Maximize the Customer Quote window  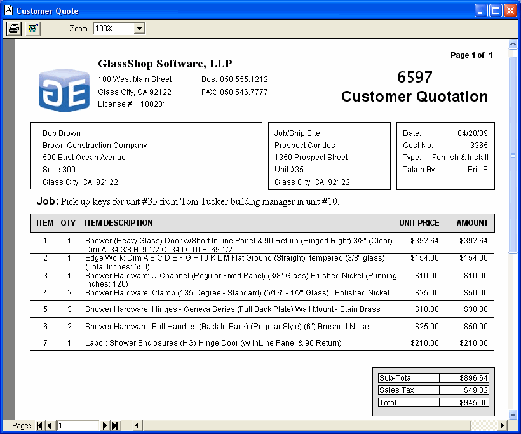[495, 11]
